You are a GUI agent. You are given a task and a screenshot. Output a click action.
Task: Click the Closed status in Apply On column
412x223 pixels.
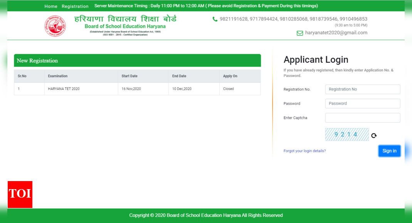tap(228, 89)
